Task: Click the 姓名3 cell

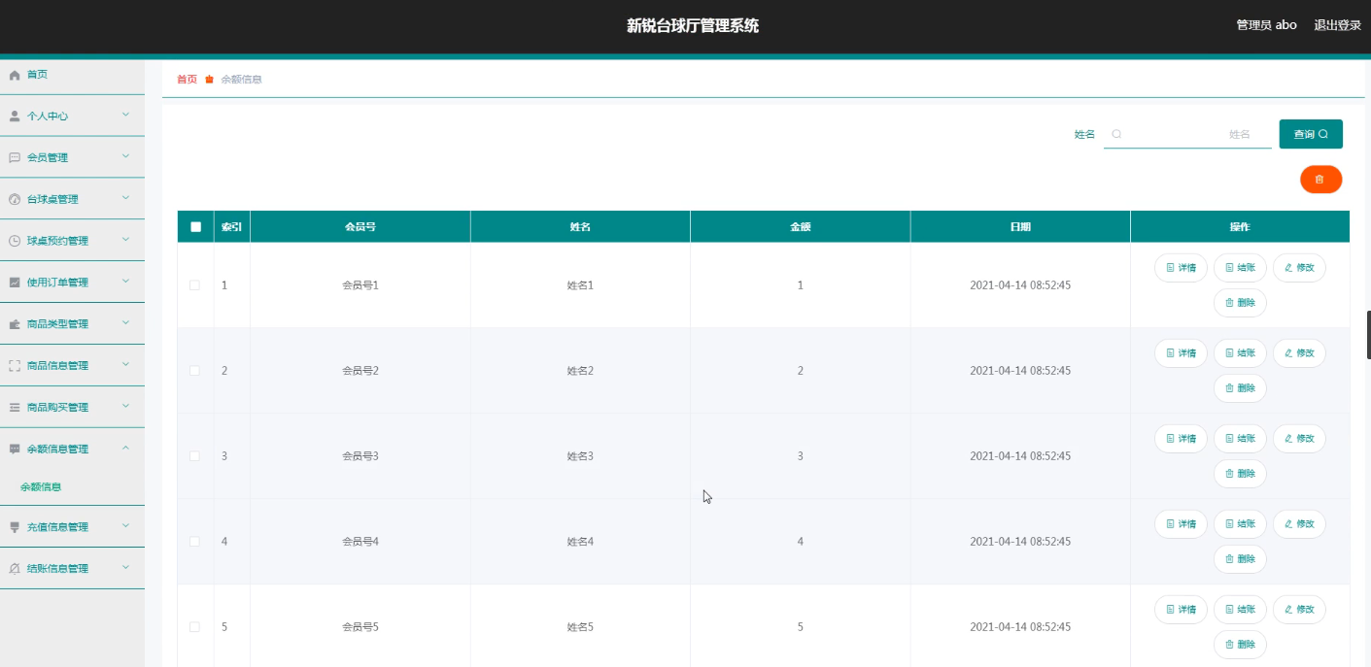Action: pyautogui.click(x=580, y=456)
